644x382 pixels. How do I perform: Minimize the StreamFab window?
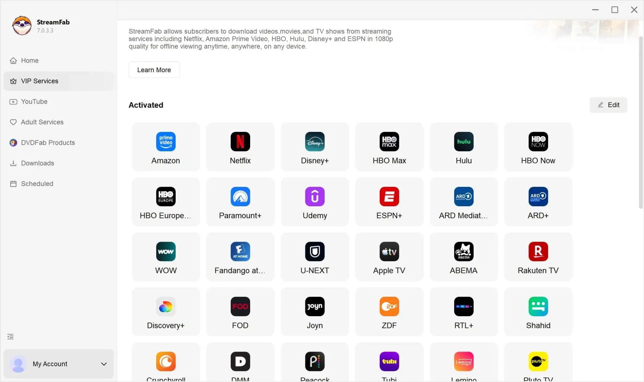[x=595, y=10]
